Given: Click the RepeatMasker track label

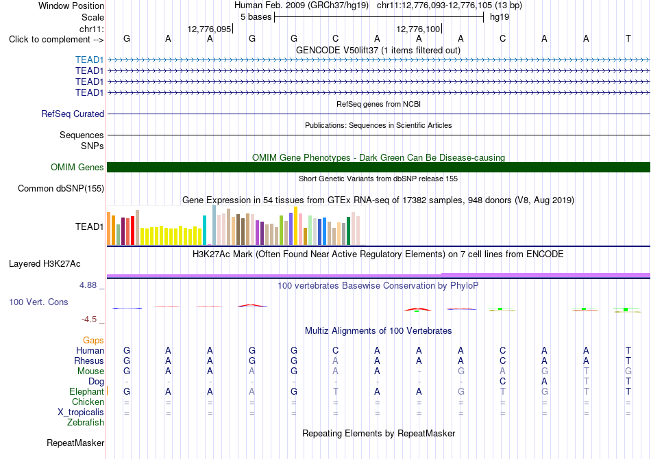Looking at the screenshot, I should pos(75,443).
